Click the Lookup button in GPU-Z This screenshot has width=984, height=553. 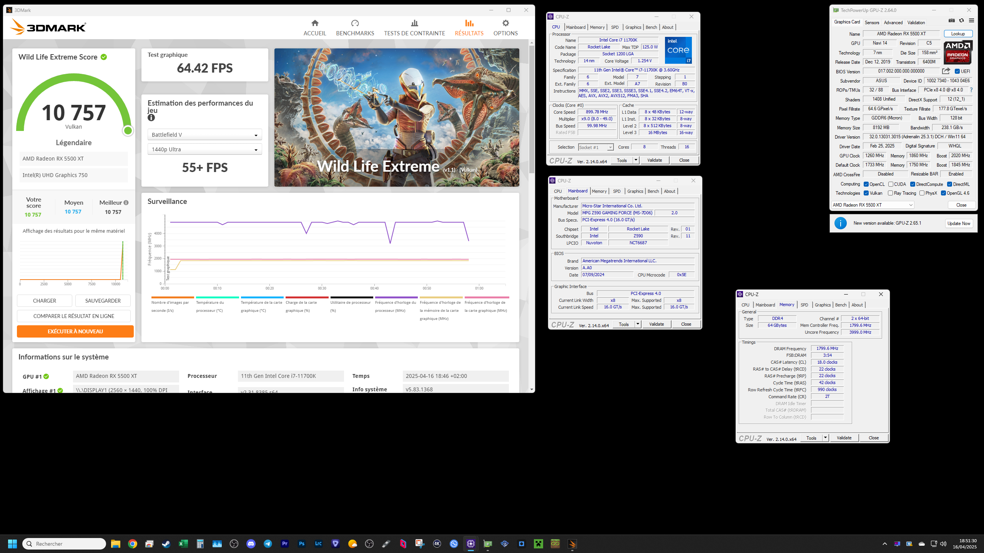coord(958,34)
